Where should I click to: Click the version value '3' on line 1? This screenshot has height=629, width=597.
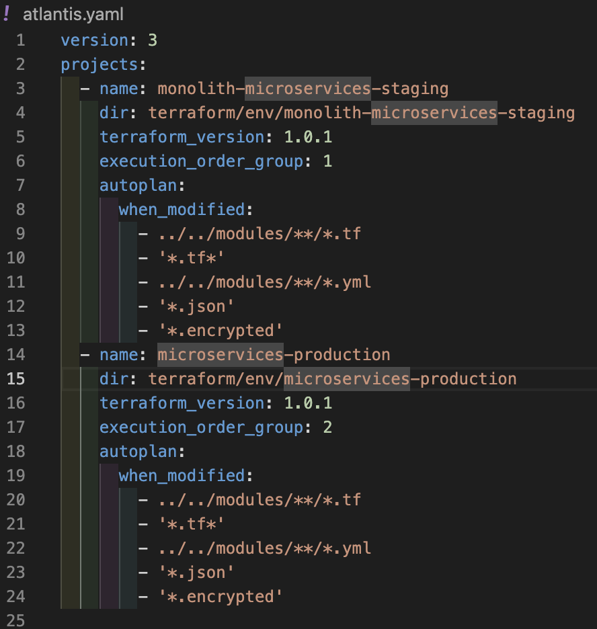(x=153, y=40)
